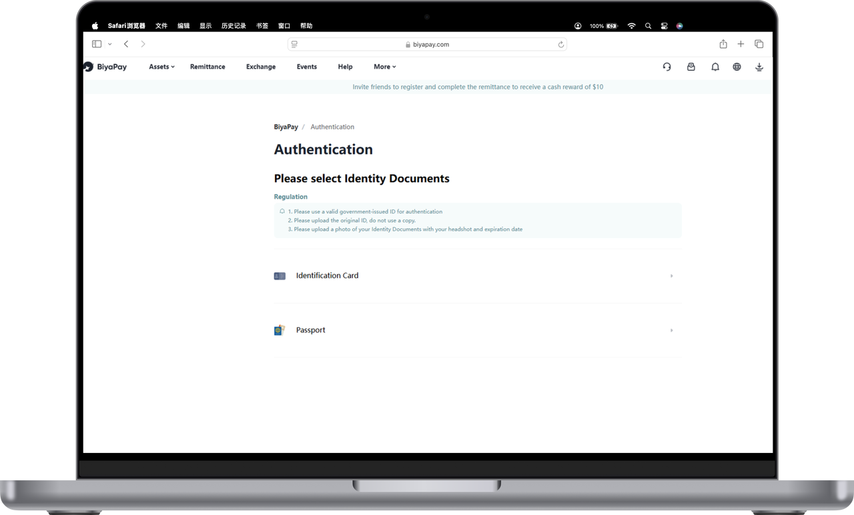Open the sidebar options chevron in Safari

tap(109, 44)
